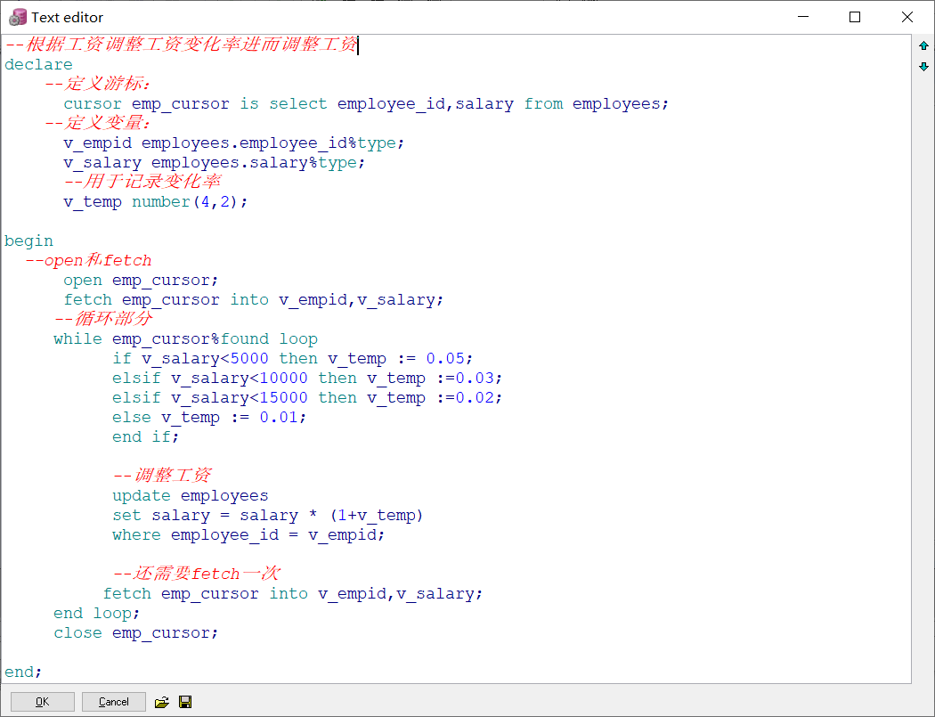Viewport: 935px width, 717px height.
Task: Click the red '--用于记录变化率' comment
Action: 142,182
